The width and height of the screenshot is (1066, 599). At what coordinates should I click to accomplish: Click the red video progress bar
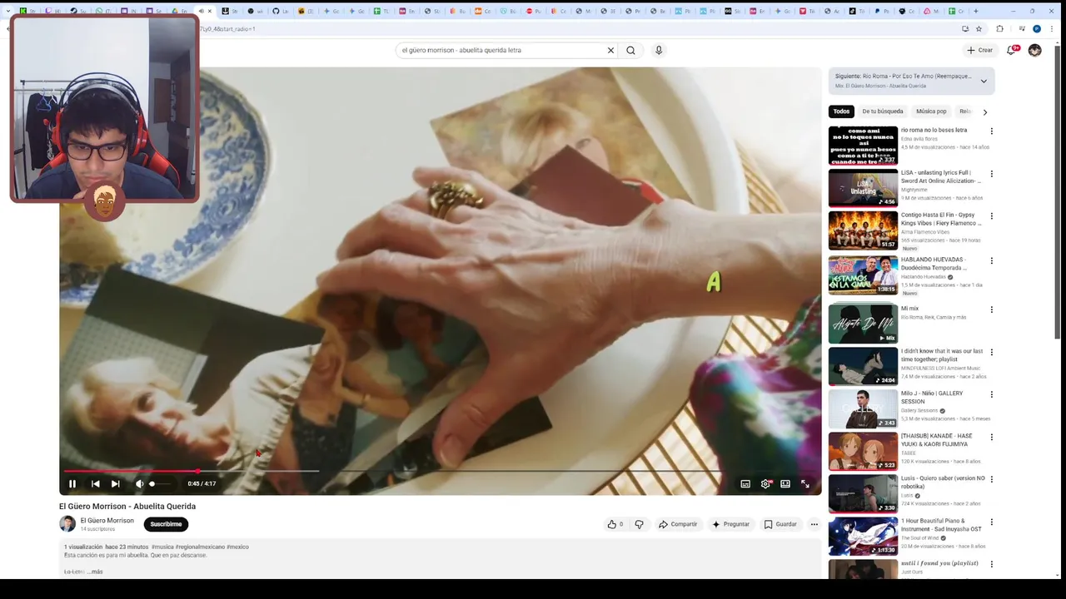131,471
